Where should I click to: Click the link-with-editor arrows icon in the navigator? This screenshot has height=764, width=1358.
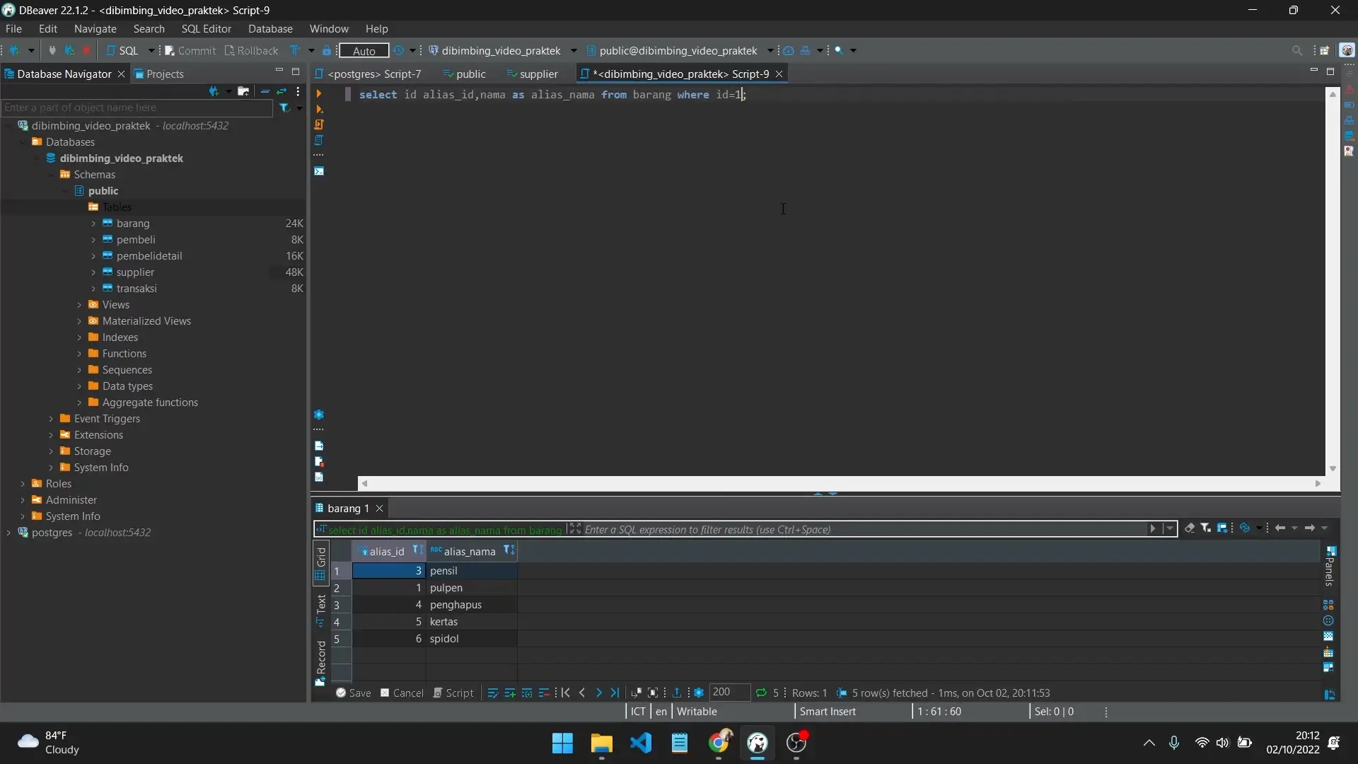282,91
